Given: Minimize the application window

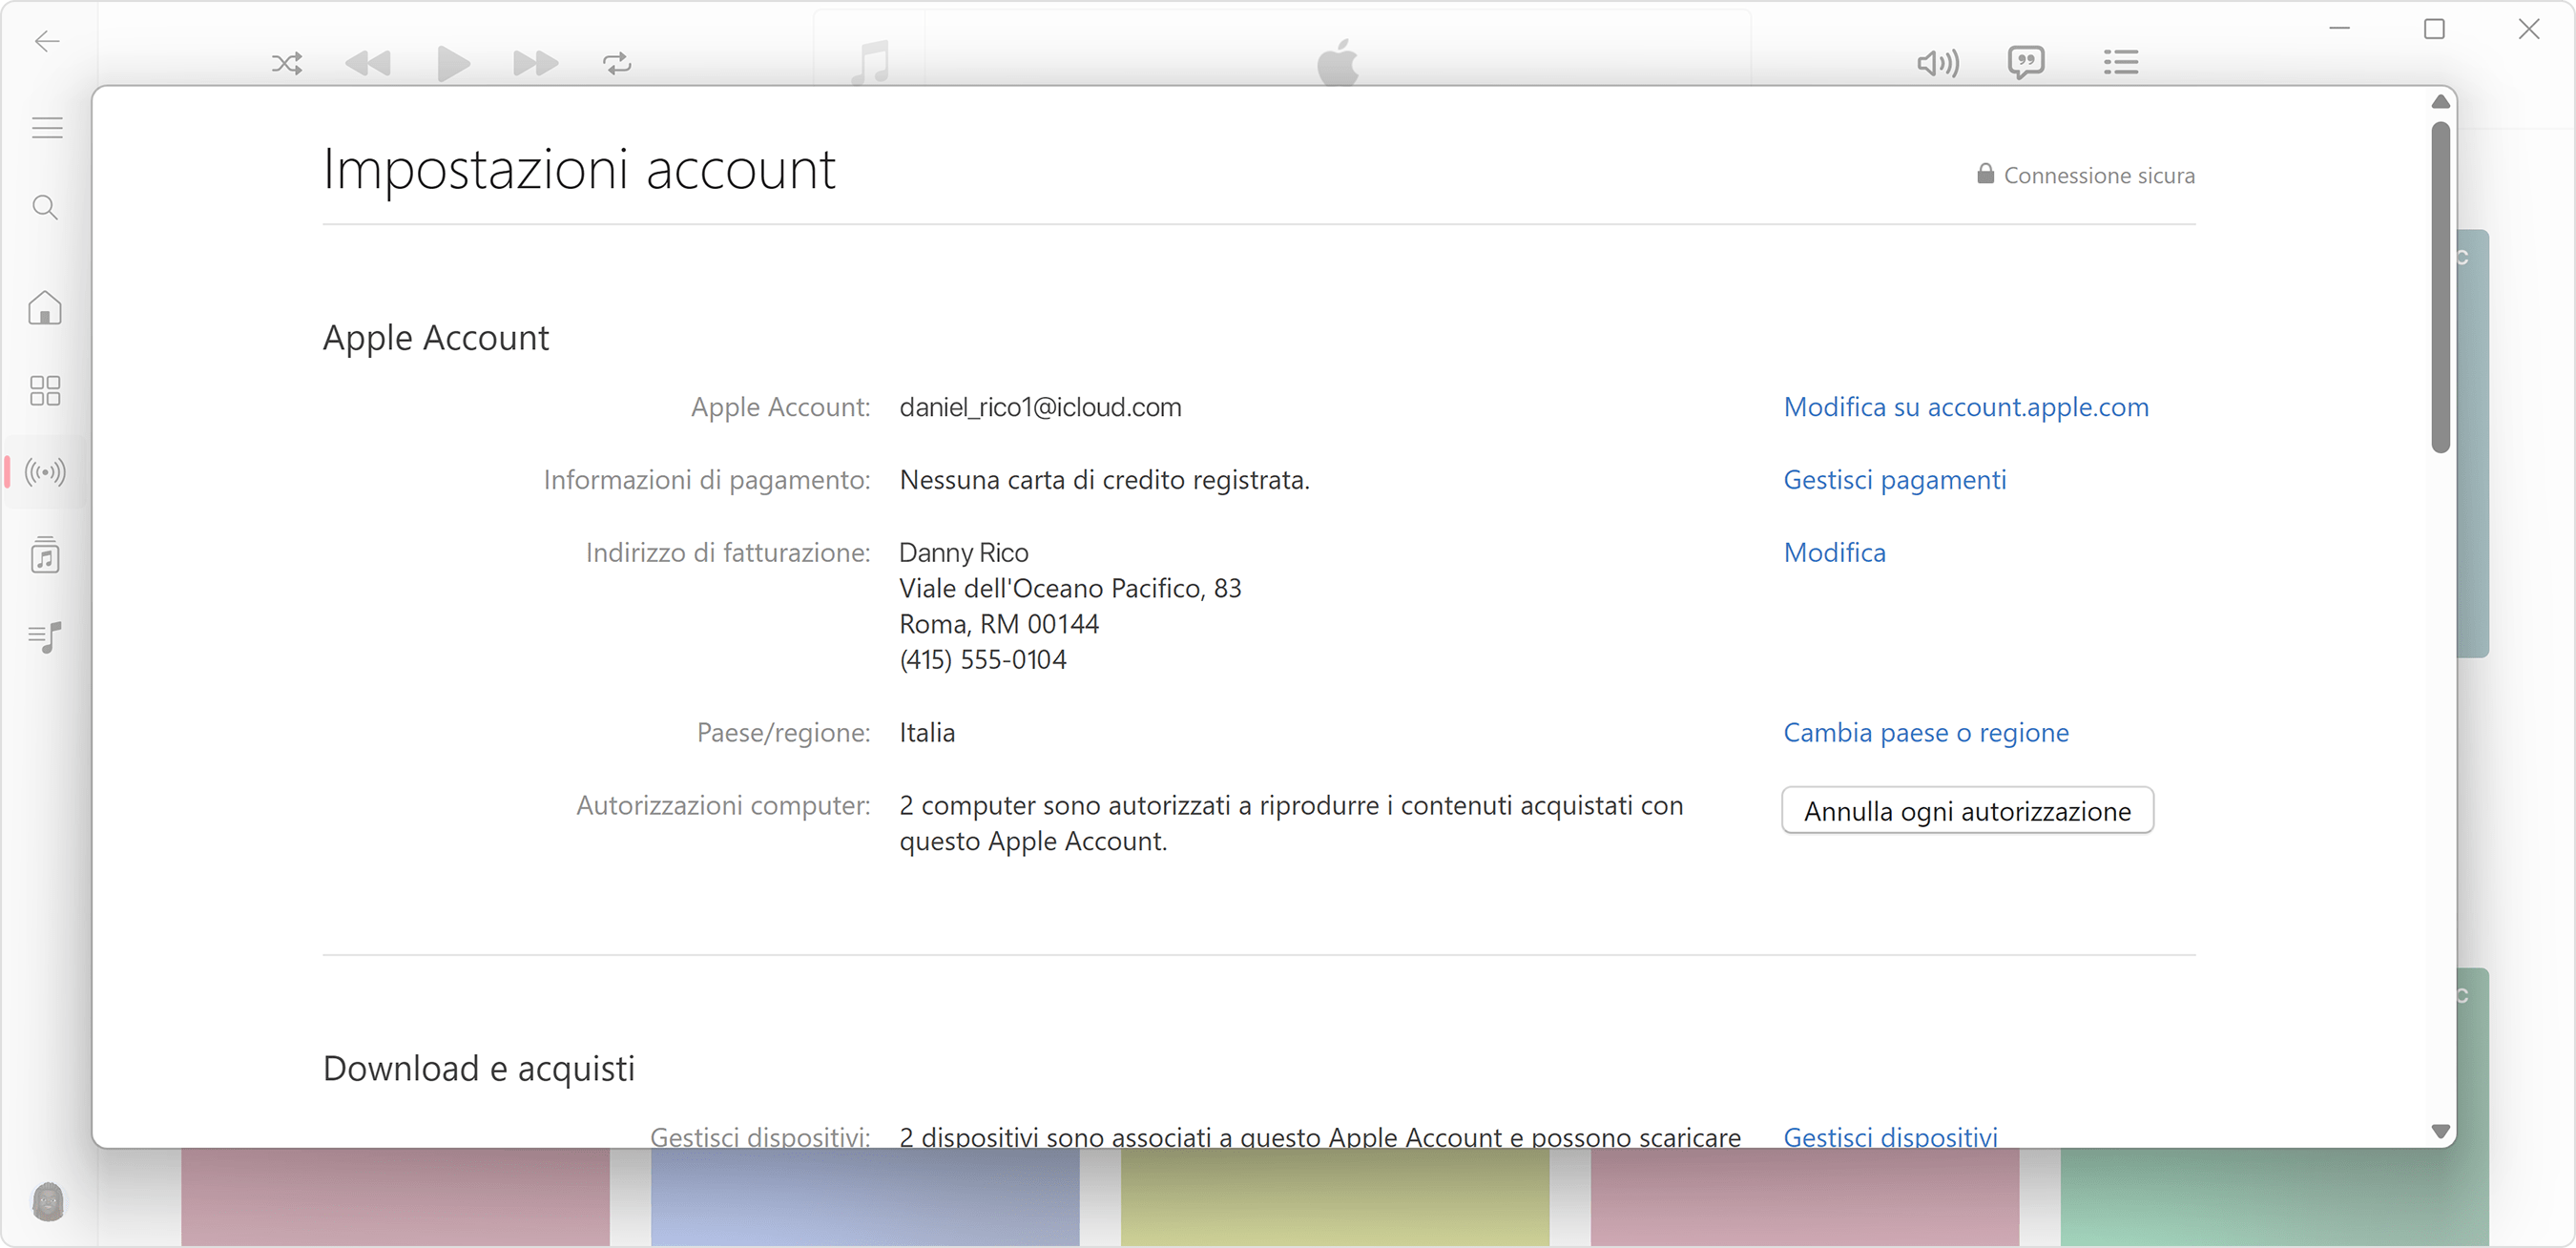Looking at the screenshot, I should click(2340, 29).
